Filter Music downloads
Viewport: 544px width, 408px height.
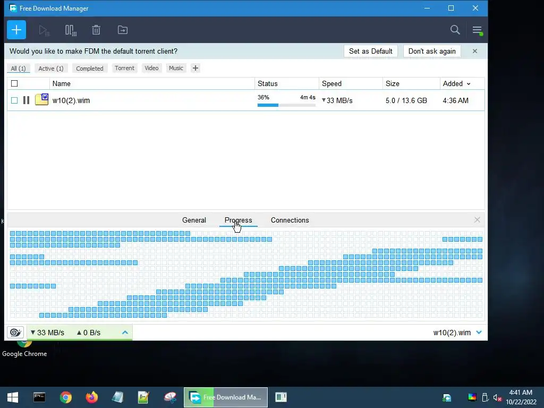[x=176, y=68]
